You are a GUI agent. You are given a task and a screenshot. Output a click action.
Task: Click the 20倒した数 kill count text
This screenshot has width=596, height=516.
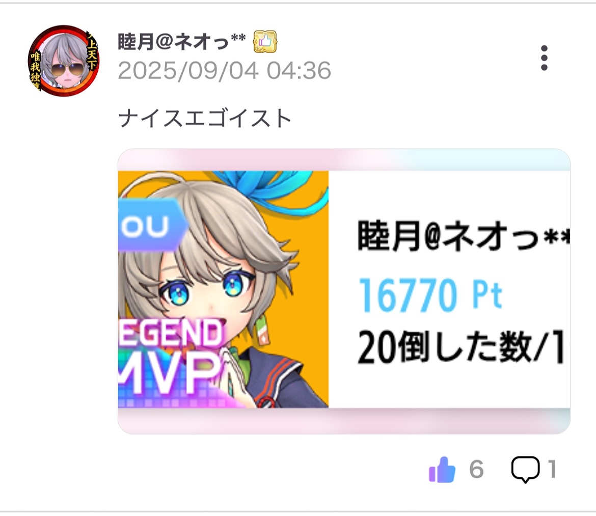point(444,346)
